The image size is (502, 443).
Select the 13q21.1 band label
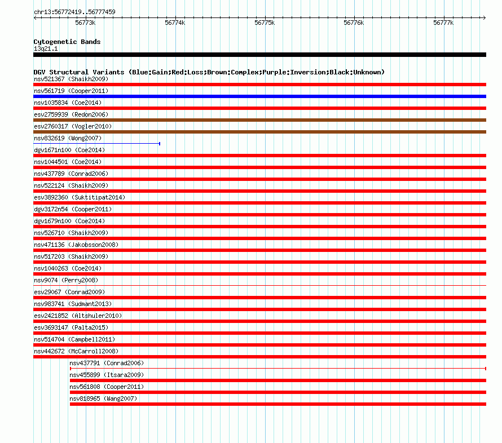pyautogui.click(x=46, y=48)
